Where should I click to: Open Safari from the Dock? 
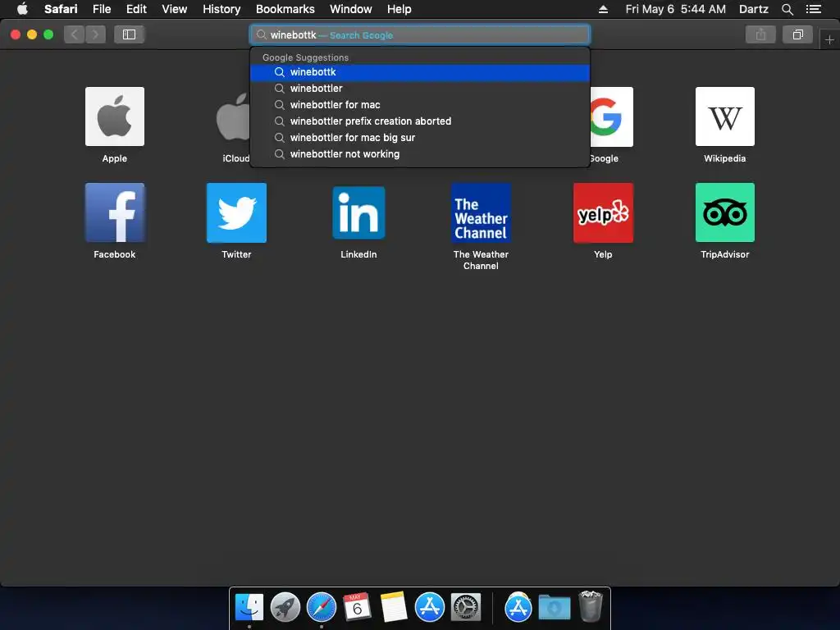click(x=322, y=608)
